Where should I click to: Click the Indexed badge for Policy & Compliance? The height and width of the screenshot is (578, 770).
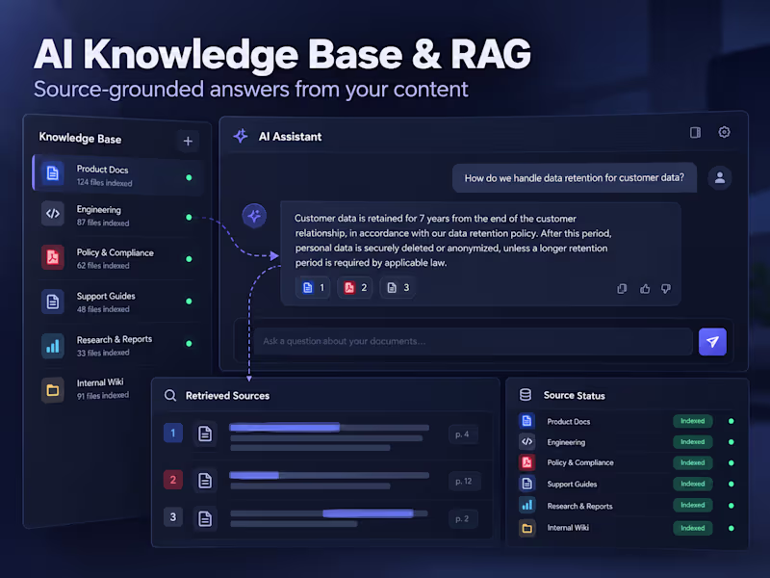tap(692, 462)
